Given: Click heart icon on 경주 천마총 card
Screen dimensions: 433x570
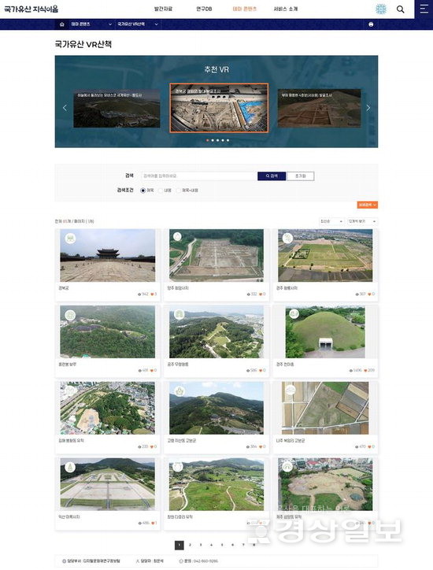Looking at the screenshot, I should 366,371.
